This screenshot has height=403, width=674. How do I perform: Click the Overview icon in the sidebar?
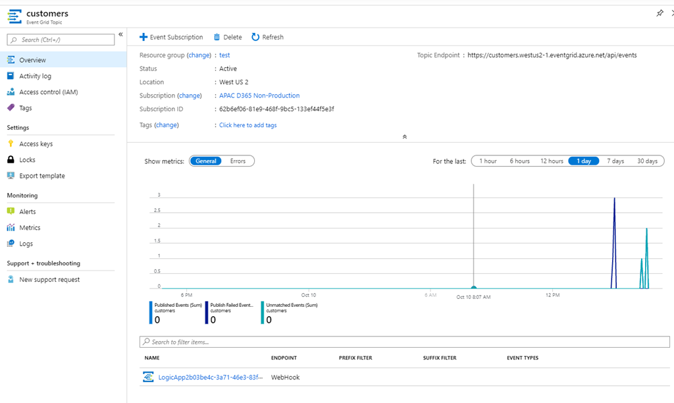(x=11, y=60)
